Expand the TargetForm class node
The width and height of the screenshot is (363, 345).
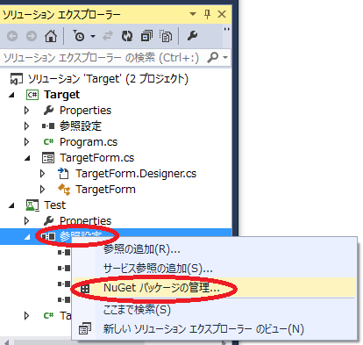point(43,190)
